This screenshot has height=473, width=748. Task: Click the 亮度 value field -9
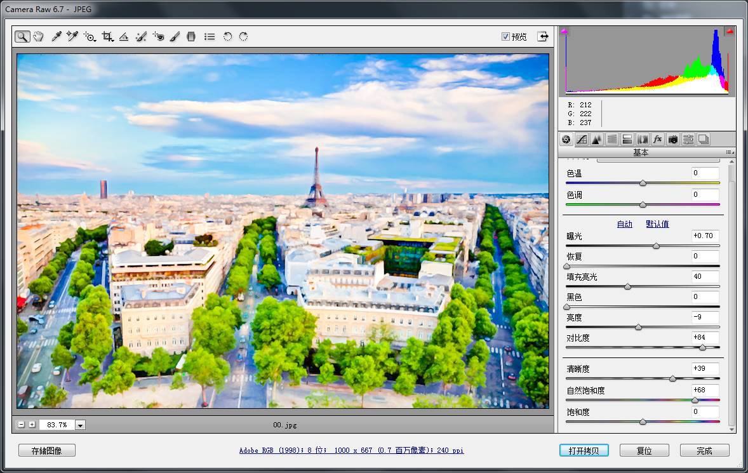705,317
